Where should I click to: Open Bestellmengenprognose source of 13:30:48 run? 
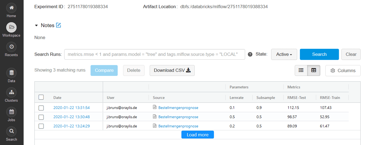click(x=178, y=117)
